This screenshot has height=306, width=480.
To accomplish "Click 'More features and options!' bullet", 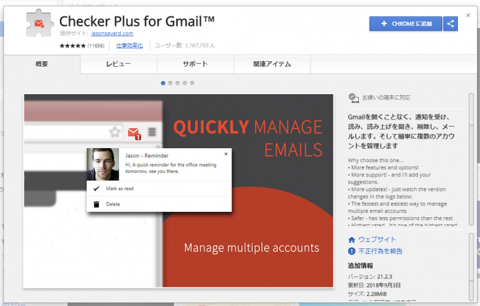I will 383,167.
